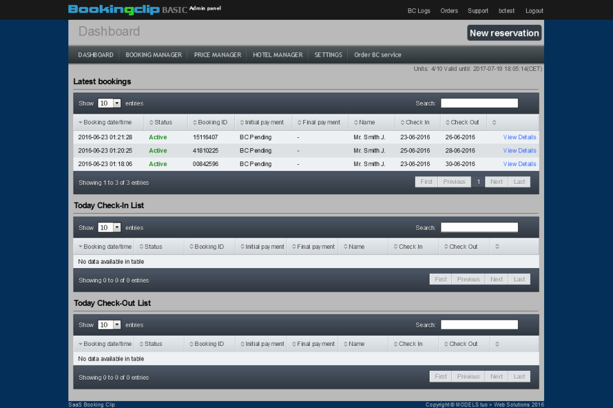This screenshot has width=613, height=408.
Task: Open the Price Manager menu
Action: point(218,55)
